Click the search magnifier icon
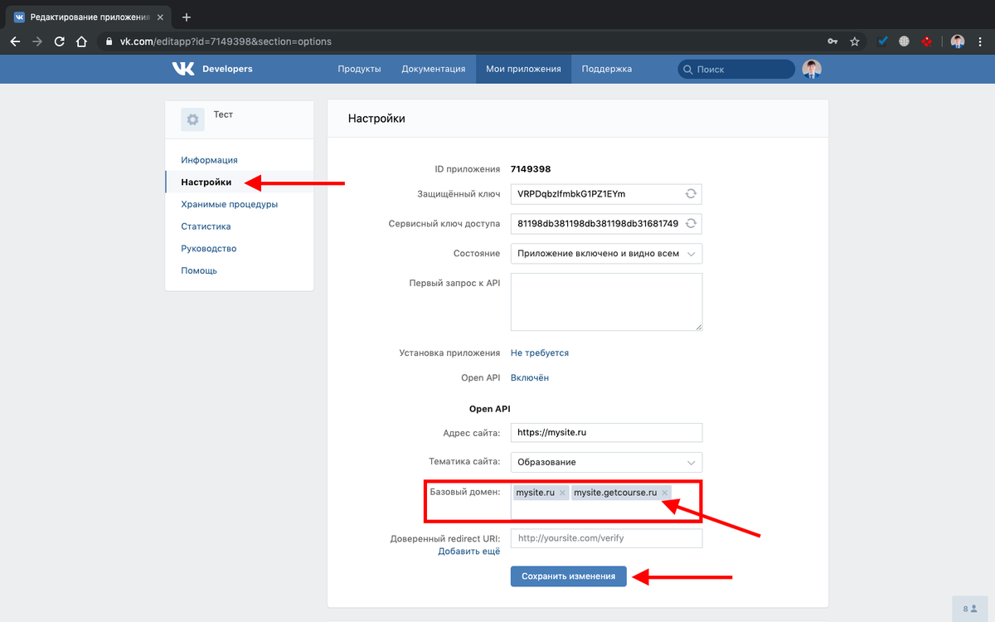The height and width of the screenshot is (622, 995). (x=687, y=70)
